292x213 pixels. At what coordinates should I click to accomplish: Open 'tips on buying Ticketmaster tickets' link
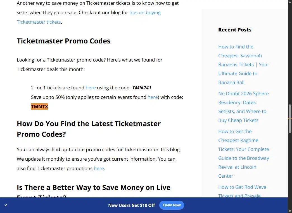pos(145,13)
